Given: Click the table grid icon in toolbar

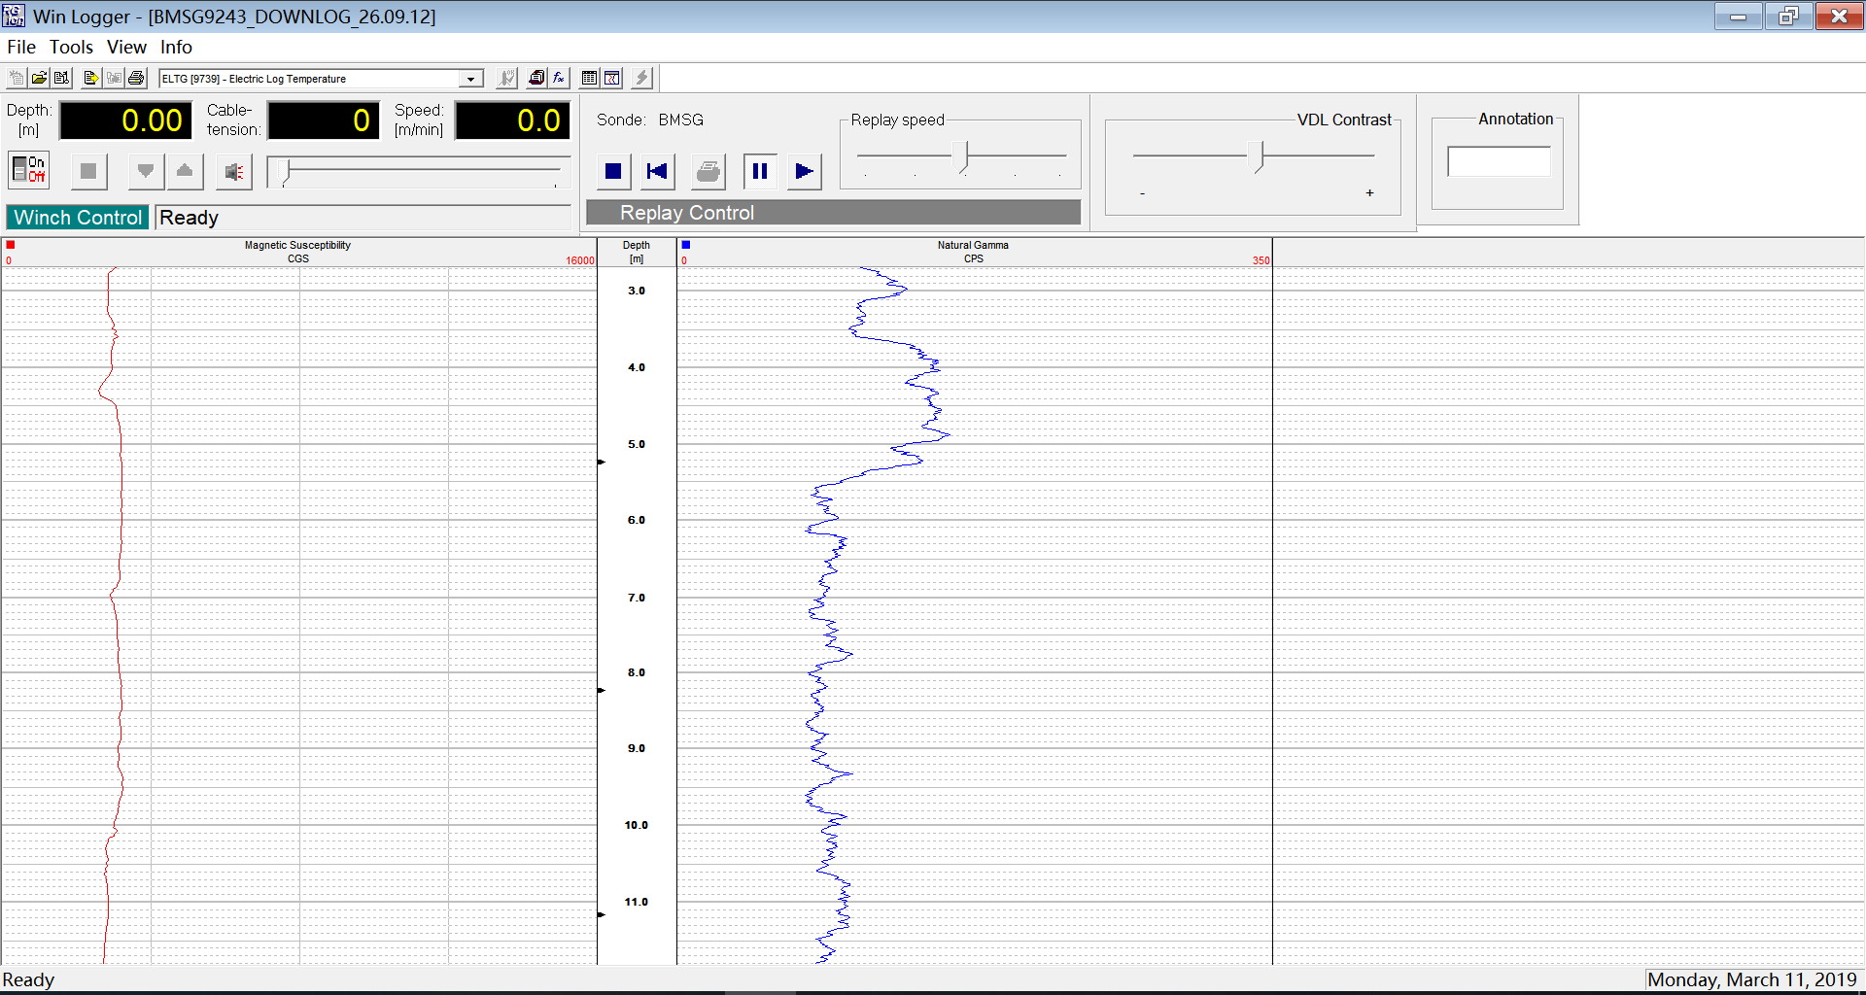Looking at the screenshot, I should (x=589, y=79).
